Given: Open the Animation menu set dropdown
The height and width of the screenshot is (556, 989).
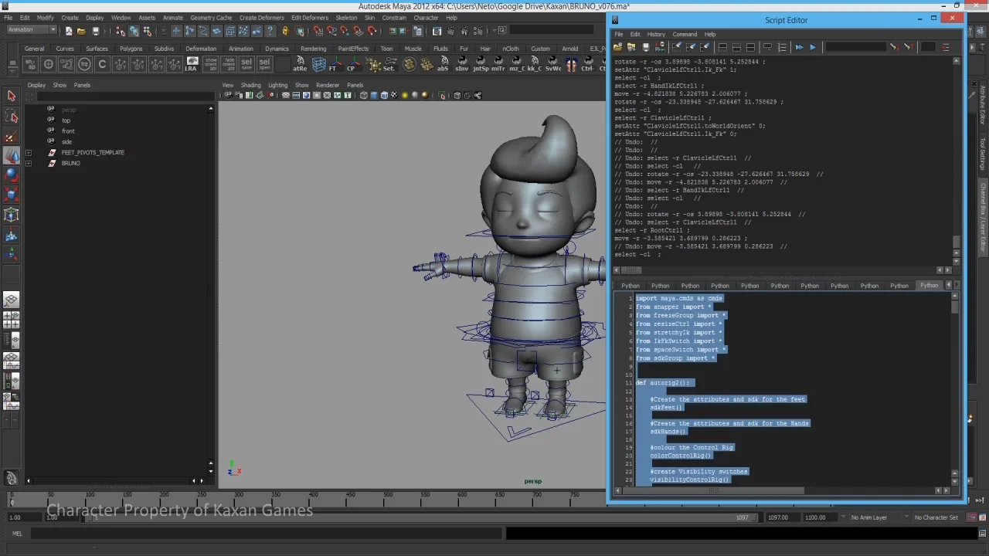Looking at the screenshot, I should (x=31, y=30).
